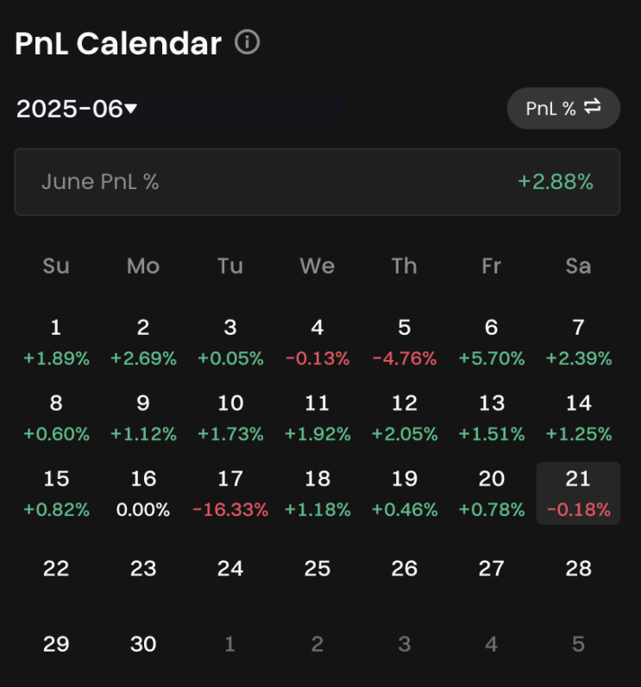The height and width of the screenshot is (687, 641).
Task: Click day 22 in the calendar
Action: pos(56,568)
